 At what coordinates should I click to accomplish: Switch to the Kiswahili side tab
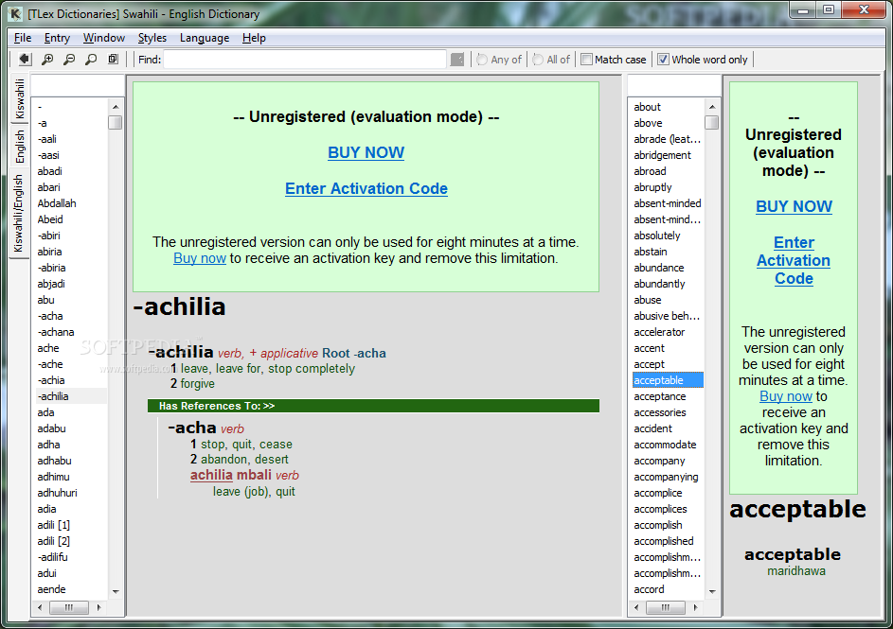pos(19,99)
